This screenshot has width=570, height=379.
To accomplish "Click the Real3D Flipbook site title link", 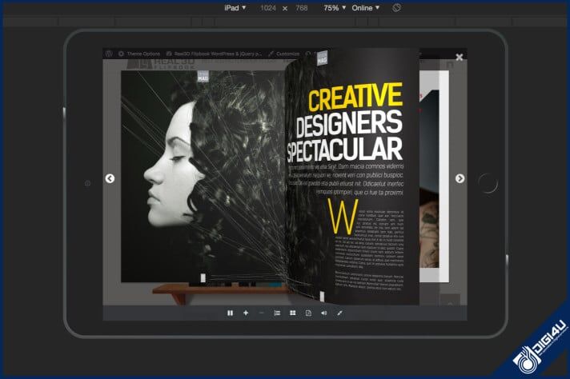I will pos(215,54).
